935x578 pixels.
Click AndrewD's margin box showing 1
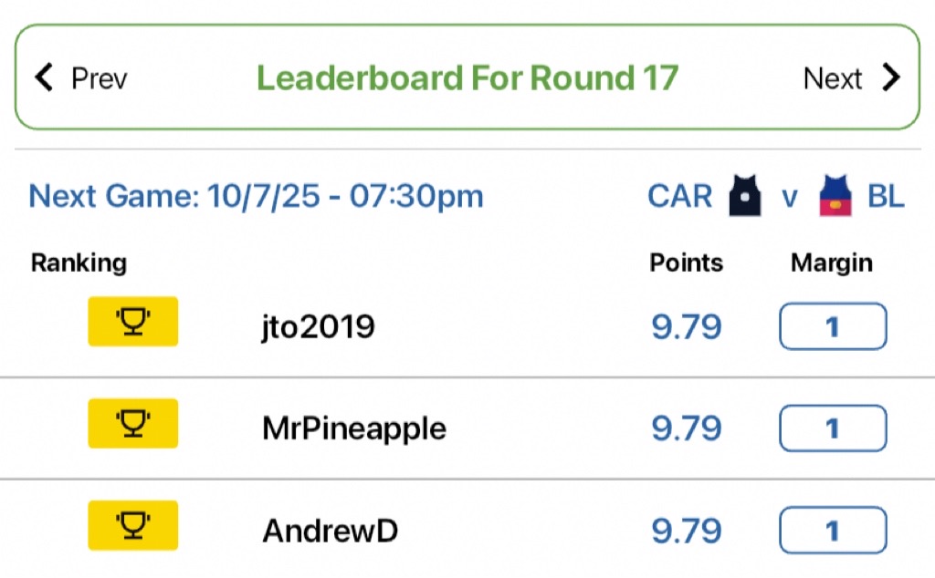(833, 530)
